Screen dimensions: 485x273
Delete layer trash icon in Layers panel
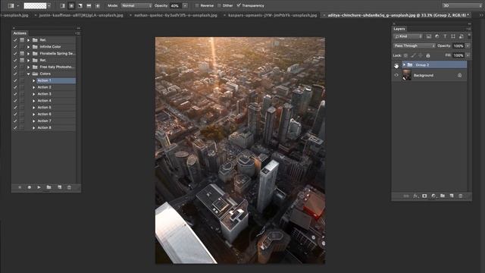point(461,196)
